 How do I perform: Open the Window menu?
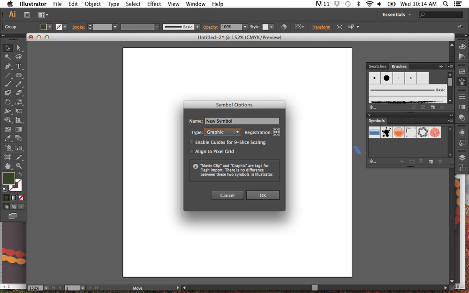pos(196,4)
